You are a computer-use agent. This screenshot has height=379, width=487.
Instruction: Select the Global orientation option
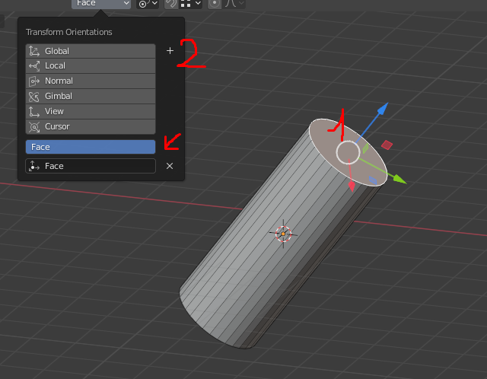90,51
